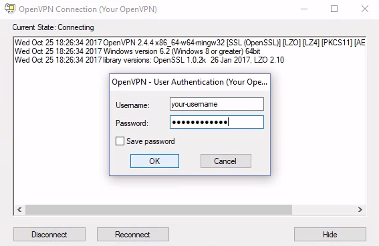Image resolution: width=379 pixels, height=246 pixels.
Task: Cancel the user authentication dialog
Action: (x=226, y=161)
